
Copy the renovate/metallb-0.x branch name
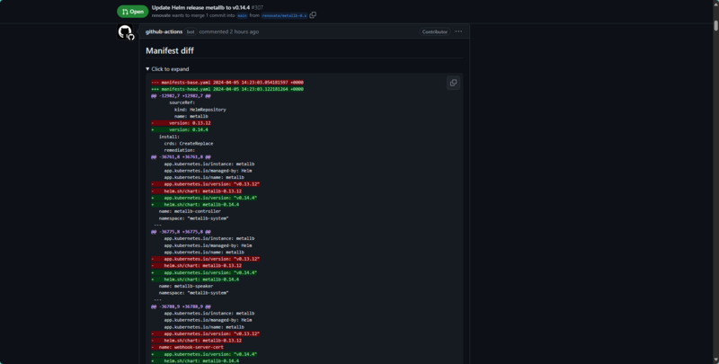tap(313, 15)
